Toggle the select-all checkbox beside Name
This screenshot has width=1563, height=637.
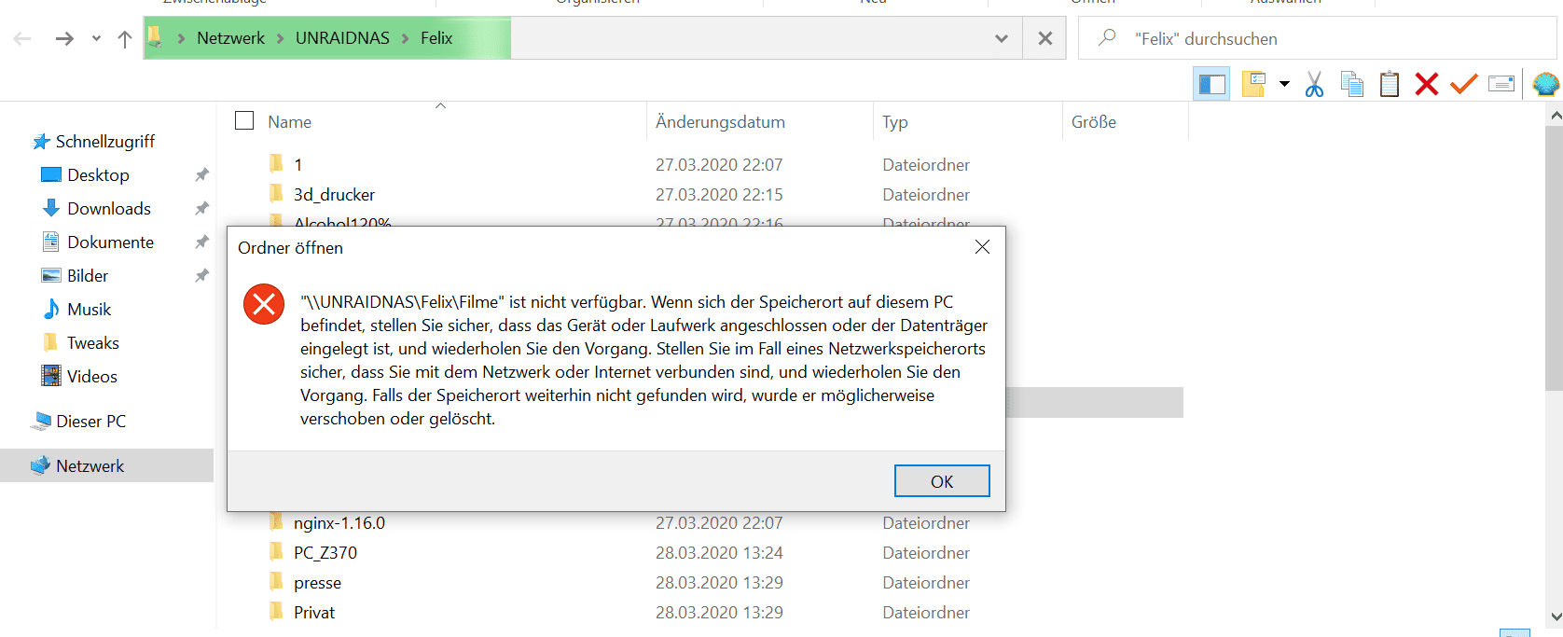pos(244,120)
